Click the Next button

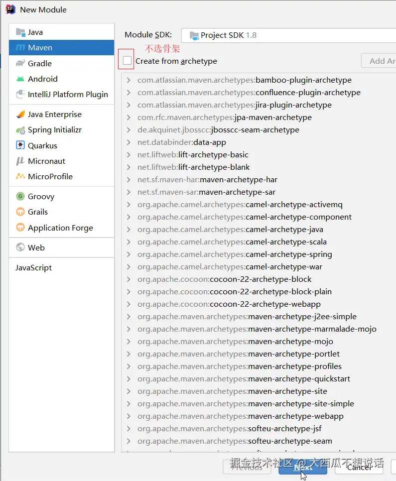point(299,468)
